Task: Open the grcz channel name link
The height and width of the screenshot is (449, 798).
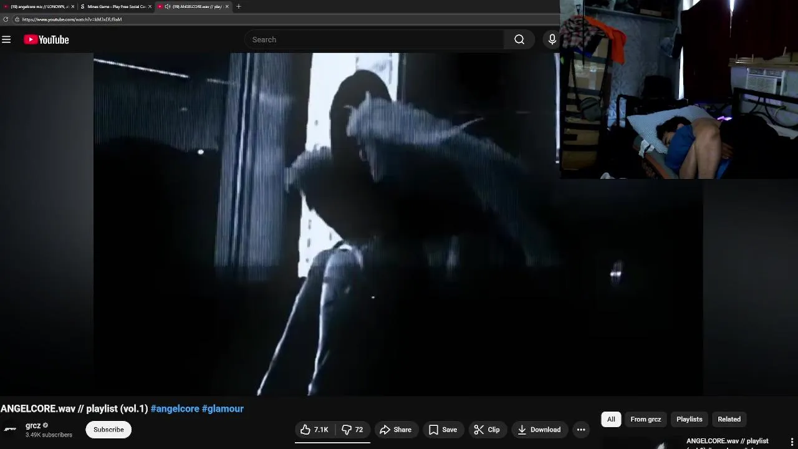Action: (33, 425)
